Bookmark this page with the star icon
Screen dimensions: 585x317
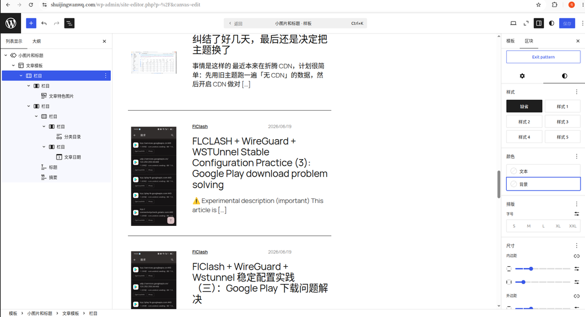[538, 5]
